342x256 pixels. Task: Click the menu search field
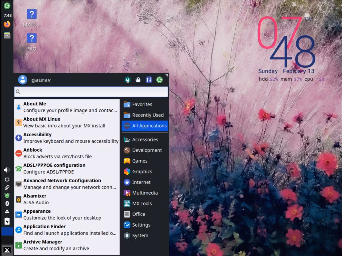coord(91,92)
